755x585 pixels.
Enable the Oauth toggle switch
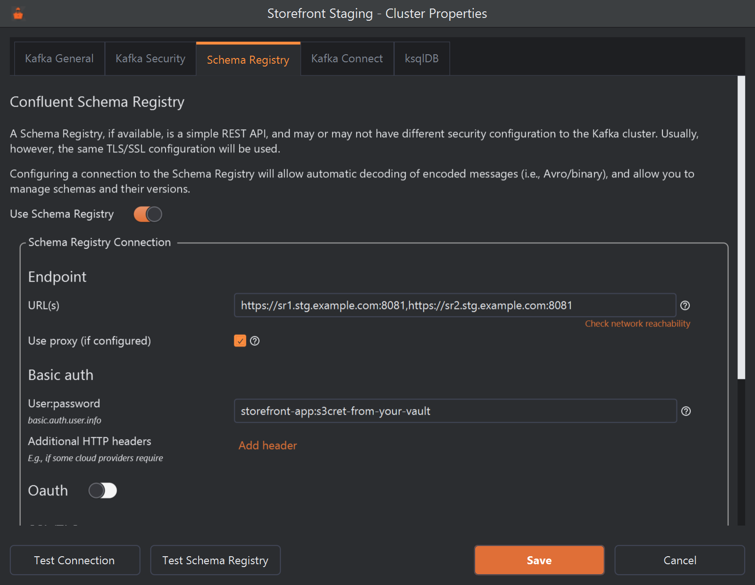tap(103, 491)
